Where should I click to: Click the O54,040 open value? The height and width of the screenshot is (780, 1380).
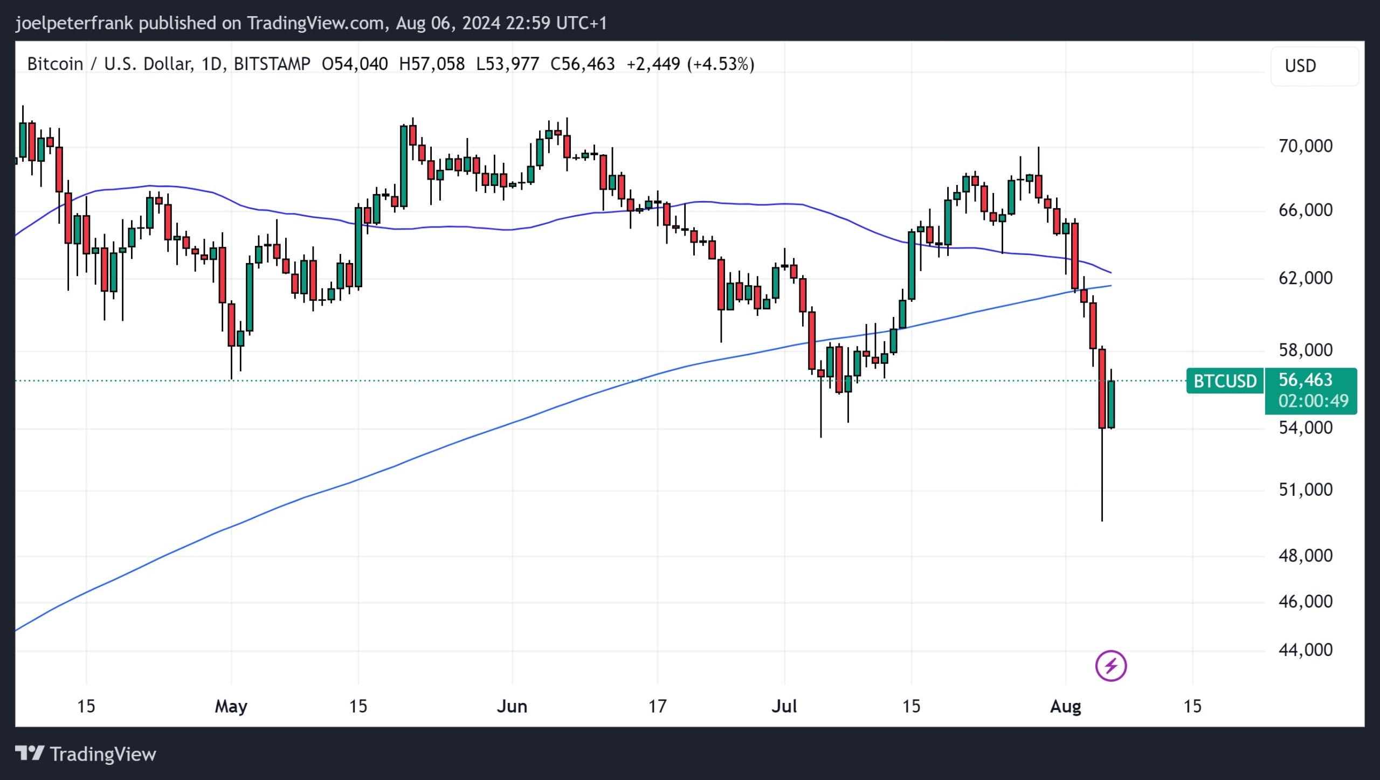coord(355,64)
